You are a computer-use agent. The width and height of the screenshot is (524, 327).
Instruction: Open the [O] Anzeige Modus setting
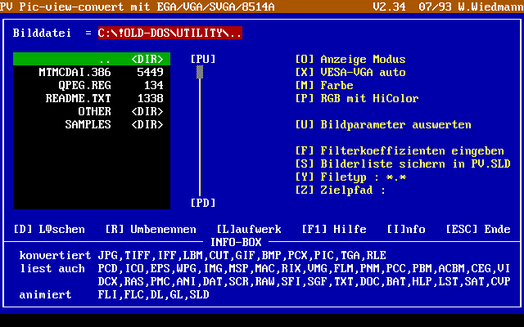coord(350,60)
